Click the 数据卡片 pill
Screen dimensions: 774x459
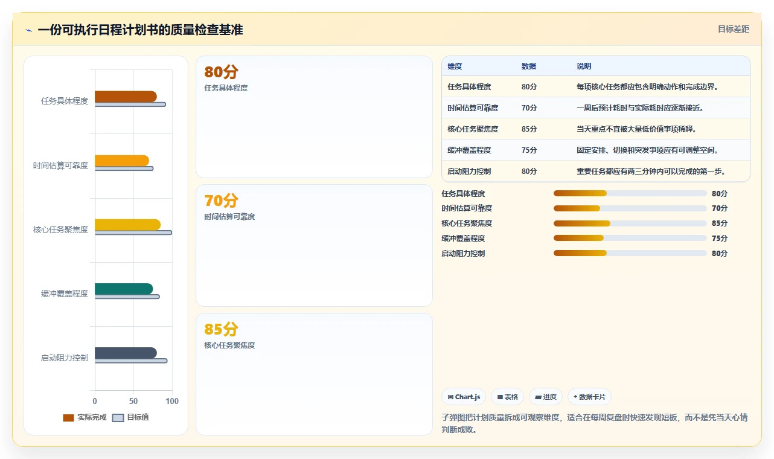click(589, 397)
